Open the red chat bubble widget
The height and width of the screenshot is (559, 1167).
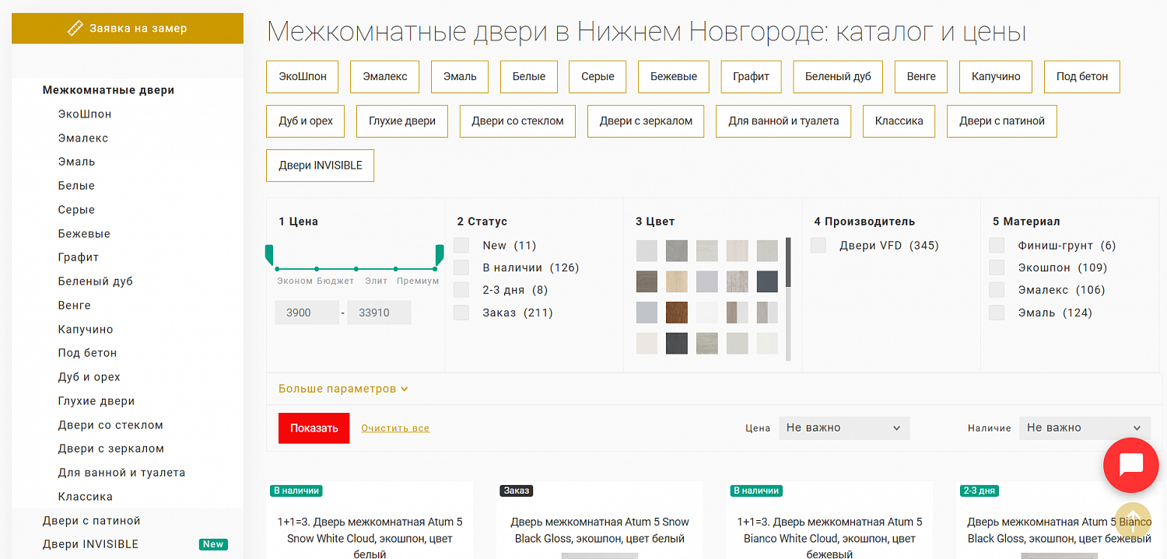(x=1130, y=465)
